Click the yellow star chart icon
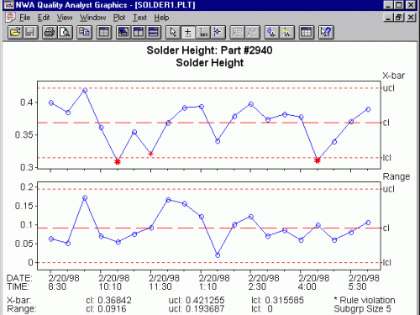This screenshot has height=315, width=420. pos(286,32)
